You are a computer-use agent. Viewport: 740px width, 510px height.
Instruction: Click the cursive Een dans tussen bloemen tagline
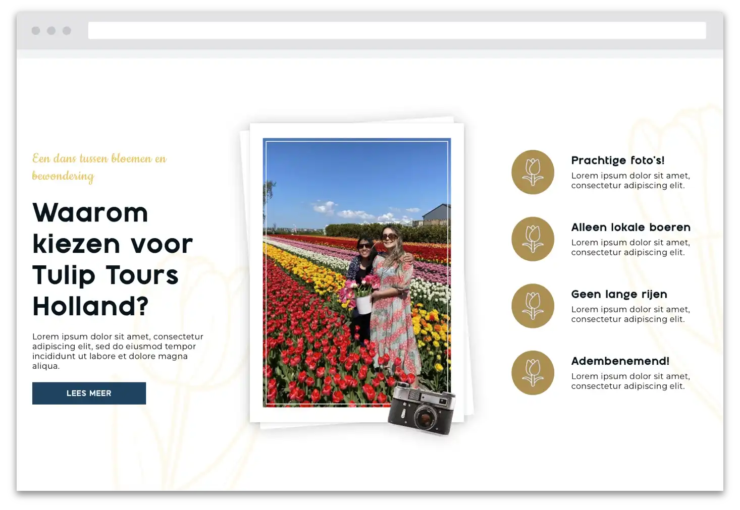[x=99, y=167]
